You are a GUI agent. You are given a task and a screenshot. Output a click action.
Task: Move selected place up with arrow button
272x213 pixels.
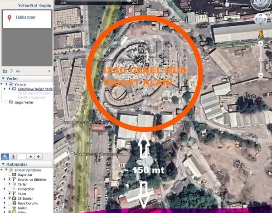point(30,157)
